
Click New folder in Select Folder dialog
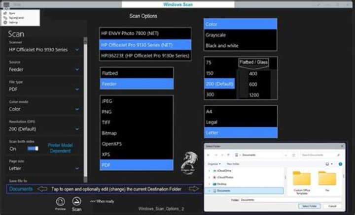233,164
